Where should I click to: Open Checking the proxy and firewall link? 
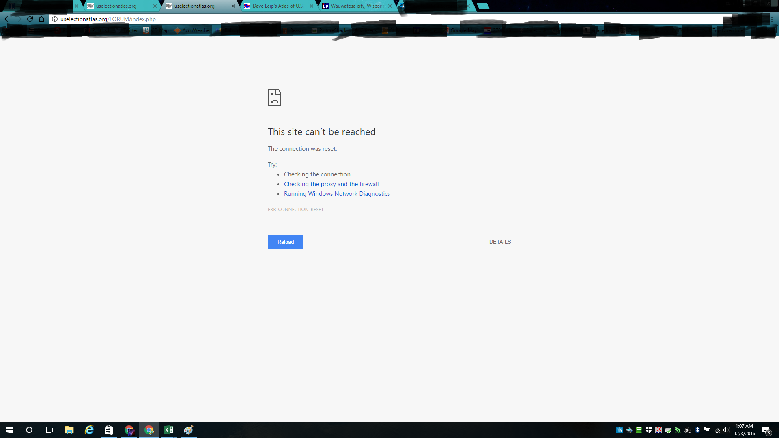coord(331,184)
